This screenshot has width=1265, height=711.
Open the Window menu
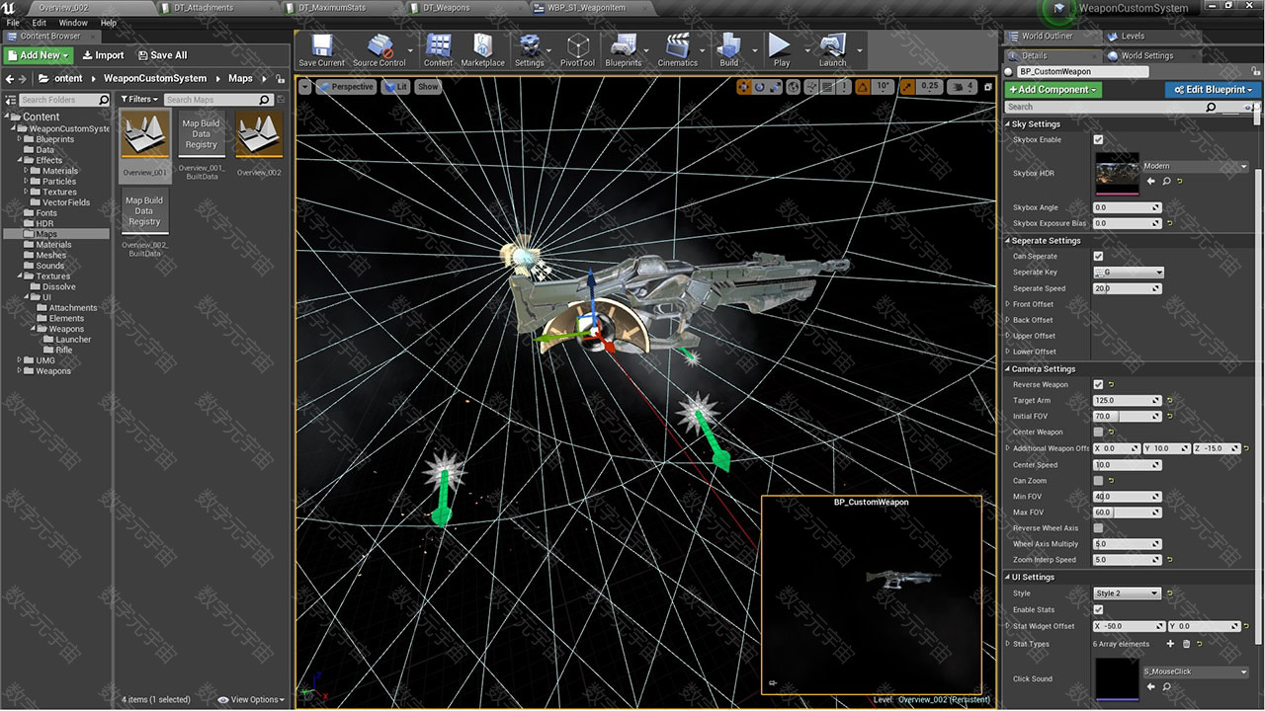point(73,23)
